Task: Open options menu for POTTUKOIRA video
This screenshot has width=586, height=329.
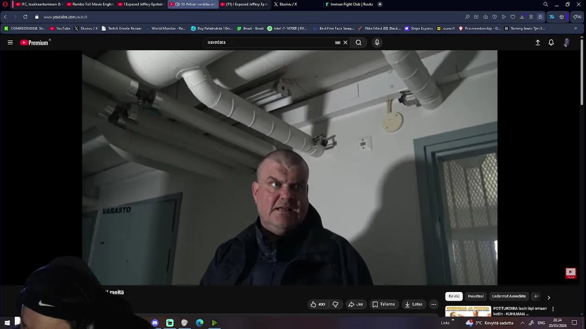Action: pyautogui.click(x=553, y=309)
